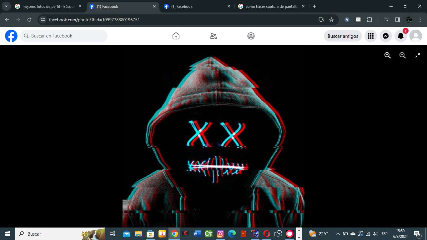Click the ESP language indicator
Viewport: 427px width, 240px height.
384,234
